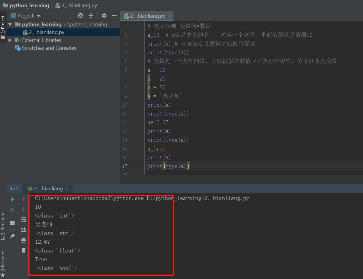
Task: Click console output <class 'bool'>
Action: [x=56, y=268]
